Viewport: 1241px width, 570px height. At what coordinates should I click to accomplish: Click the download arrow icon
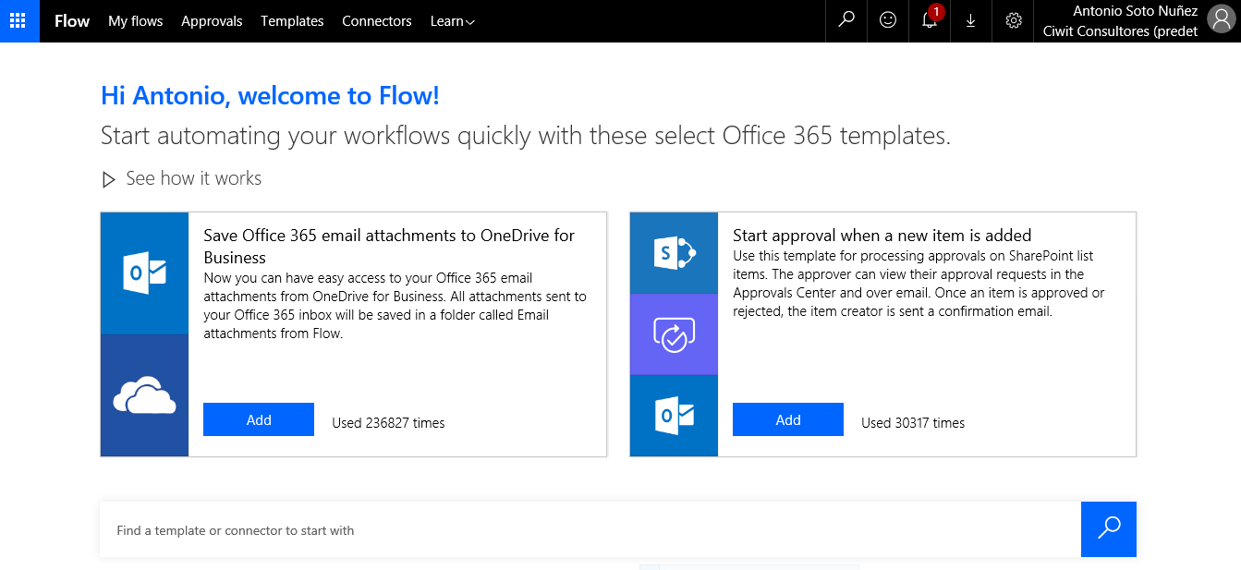point(970,20)
